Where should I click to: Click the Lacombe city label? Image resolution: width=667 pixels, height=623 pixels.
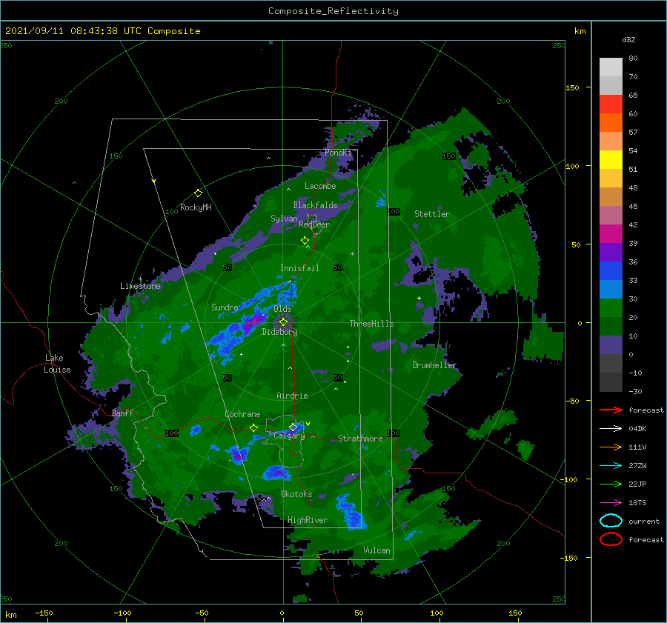[320, 186]
